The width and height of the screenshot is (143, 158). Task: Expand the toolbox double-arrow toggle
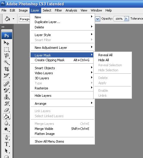tap(3, 27)
